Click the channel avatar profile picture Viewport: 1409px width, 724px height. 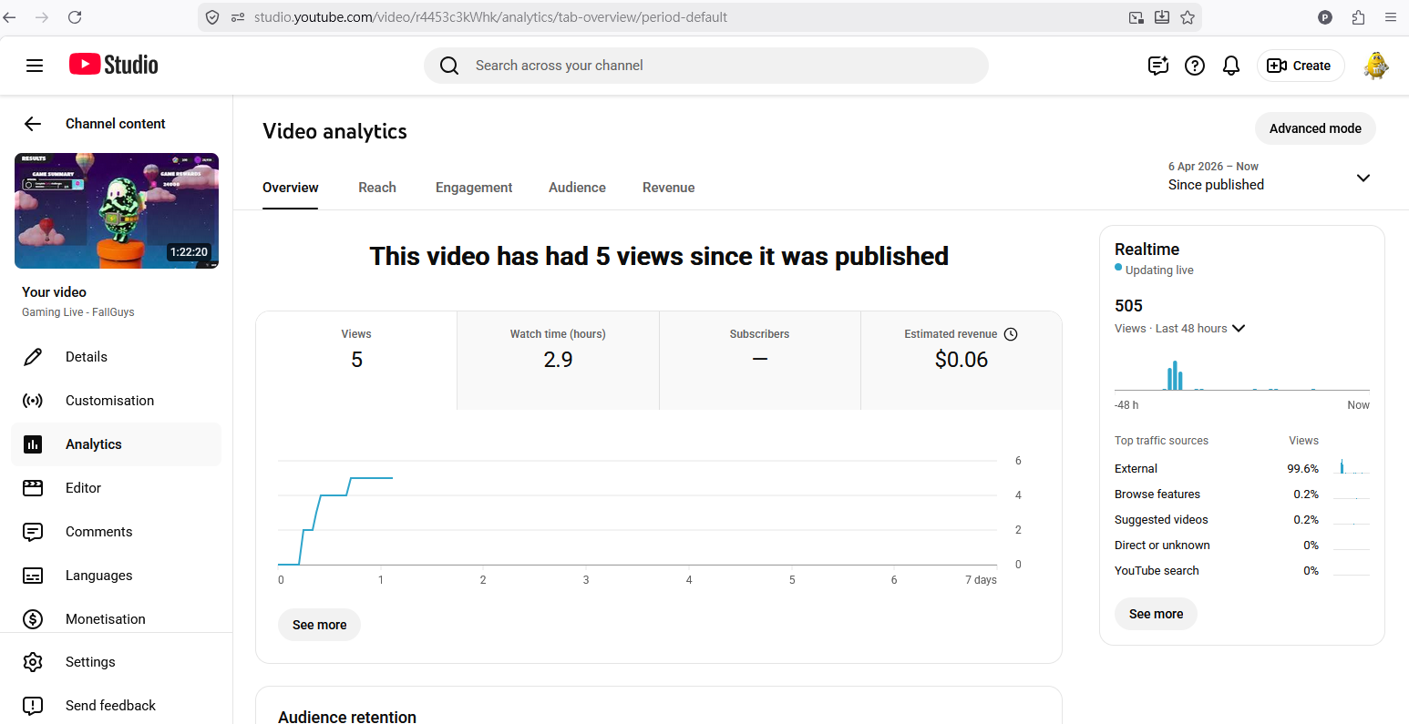1375,66
